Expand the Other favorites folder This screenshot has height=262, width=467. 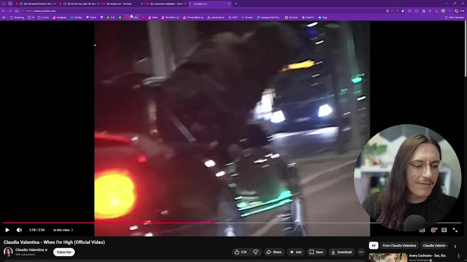[x=454, y=17]
